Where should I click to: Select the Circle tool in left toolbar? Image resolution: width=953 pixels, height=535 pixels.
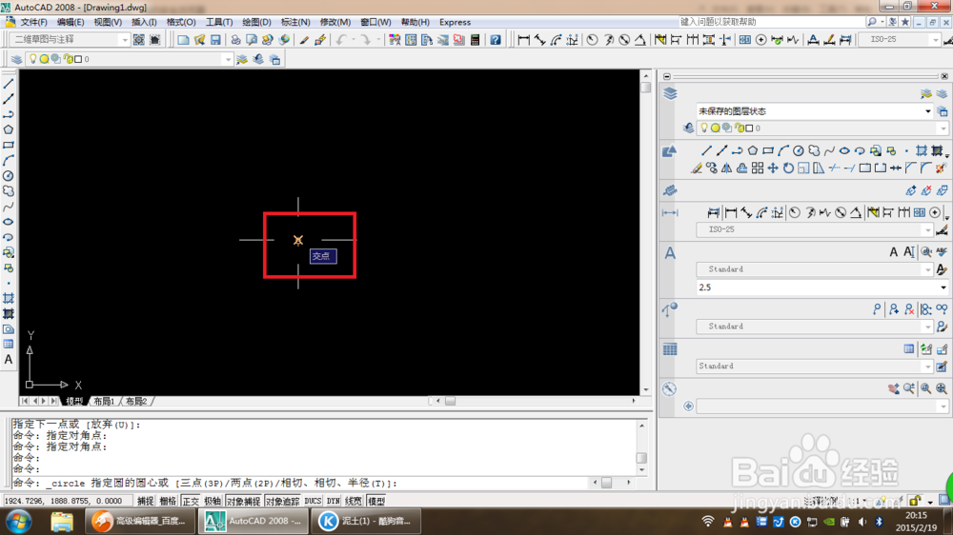click(9, 175)
